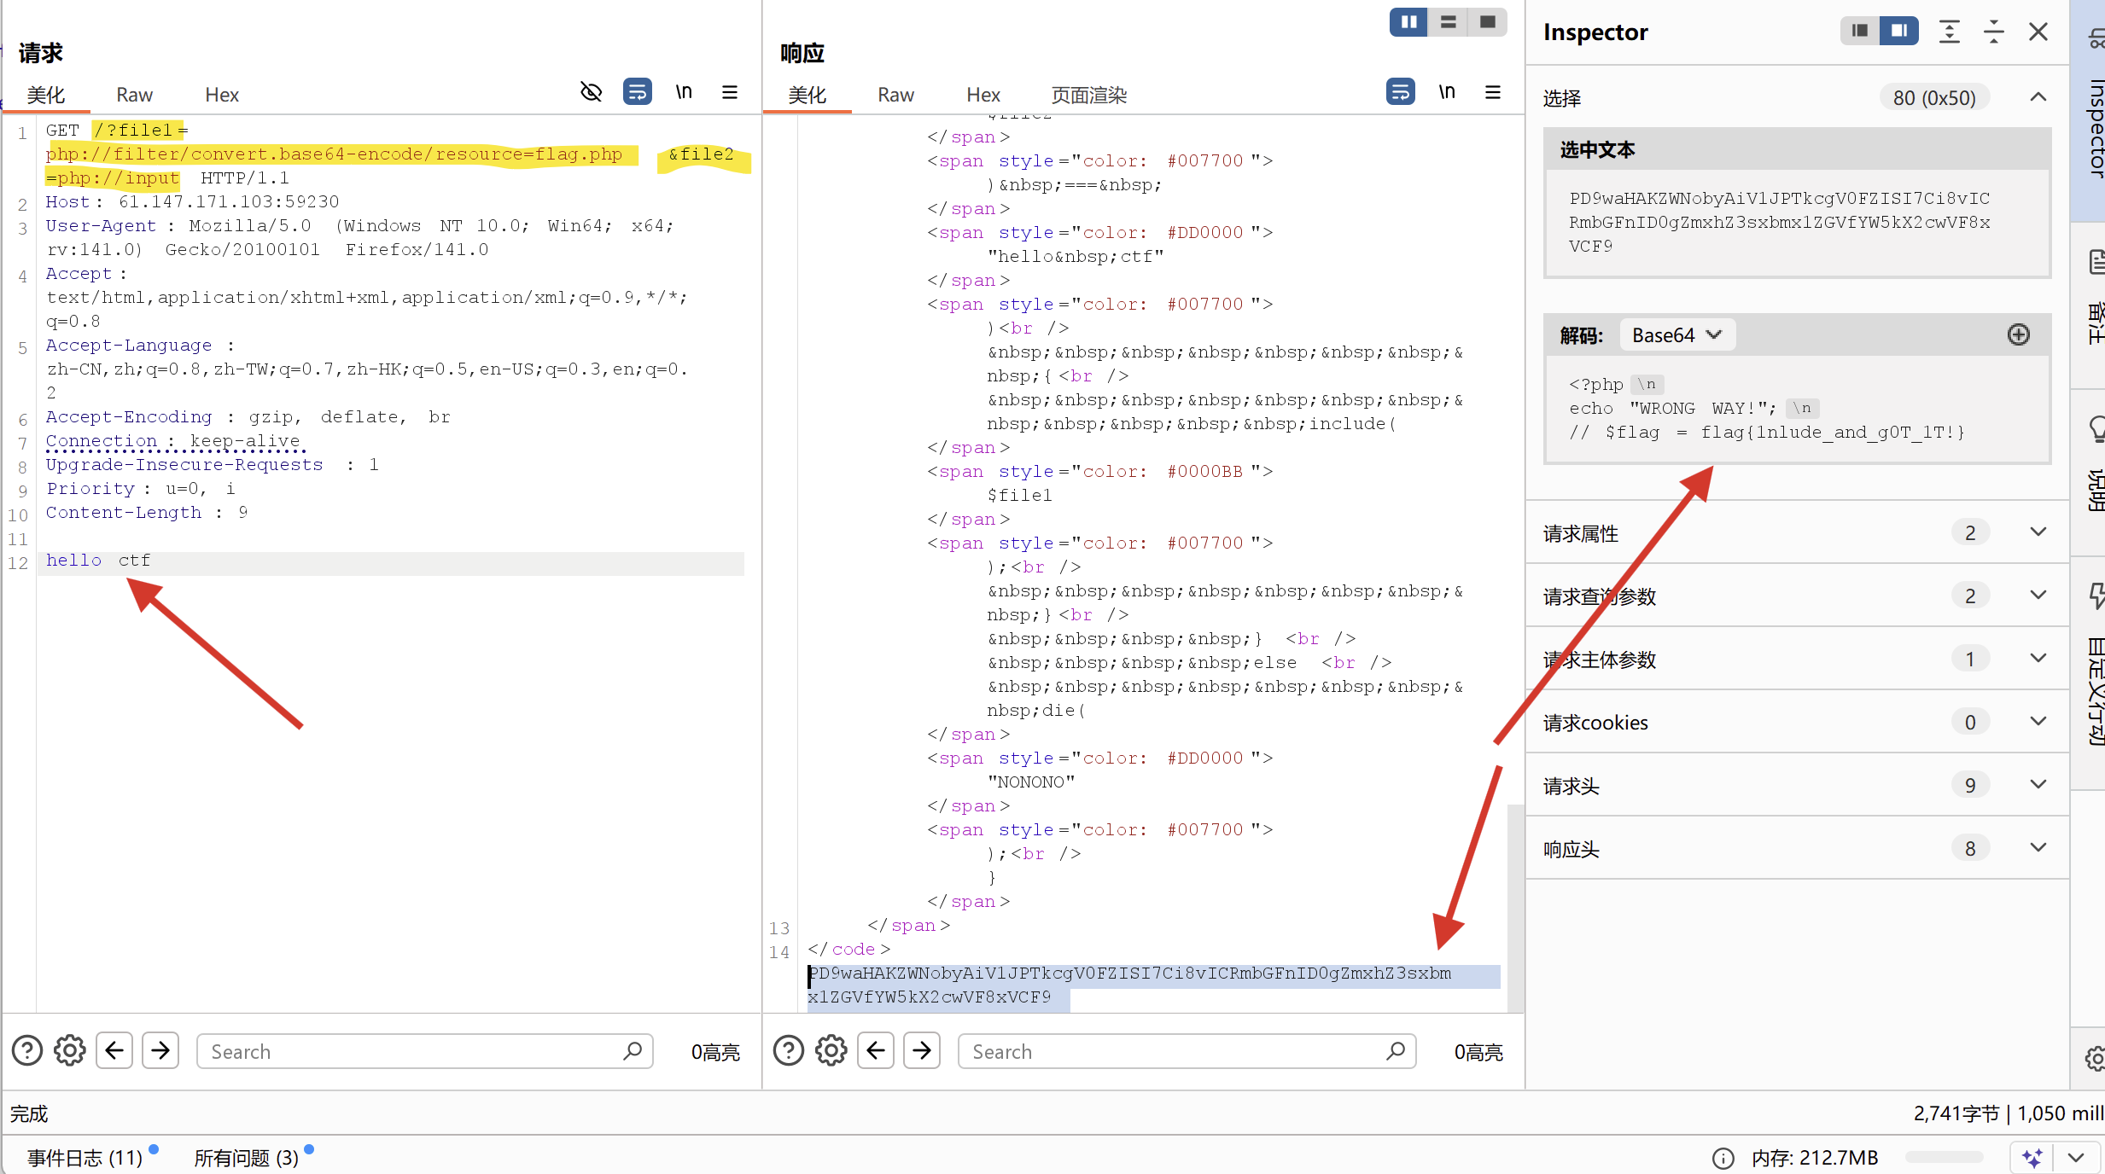Switch to stacked horizontal layout view

point(1448,22)
